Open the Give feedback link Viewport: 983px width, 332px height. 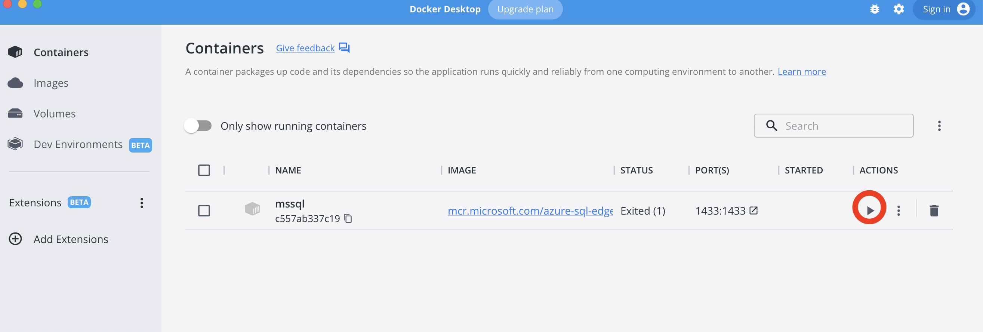305,48
